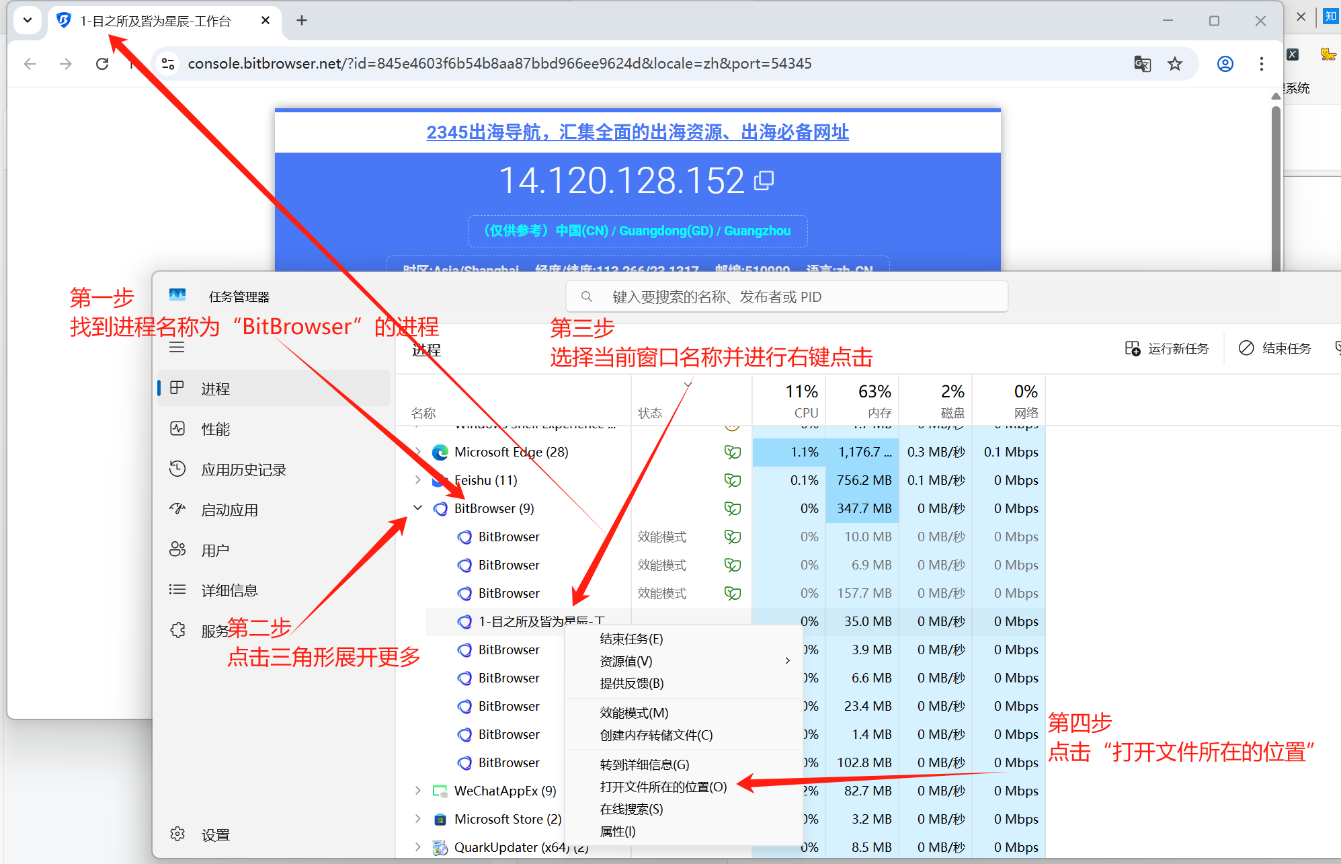Image resolution: width=1341 pixels, height=864 pixels.
Task: Open the 2345出海导航 hyperlink
Action: click(x=637, y=132)
